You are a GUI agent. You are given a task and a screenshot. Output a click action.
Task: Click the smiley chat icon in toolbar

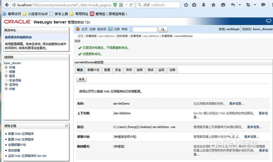click(x=223, y=5)
